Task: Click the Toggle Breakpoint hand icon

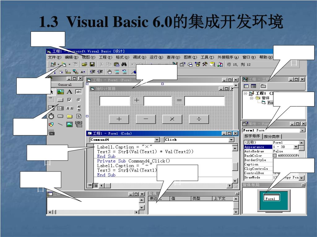Action: pyautogui.click(x=109, y=72)
